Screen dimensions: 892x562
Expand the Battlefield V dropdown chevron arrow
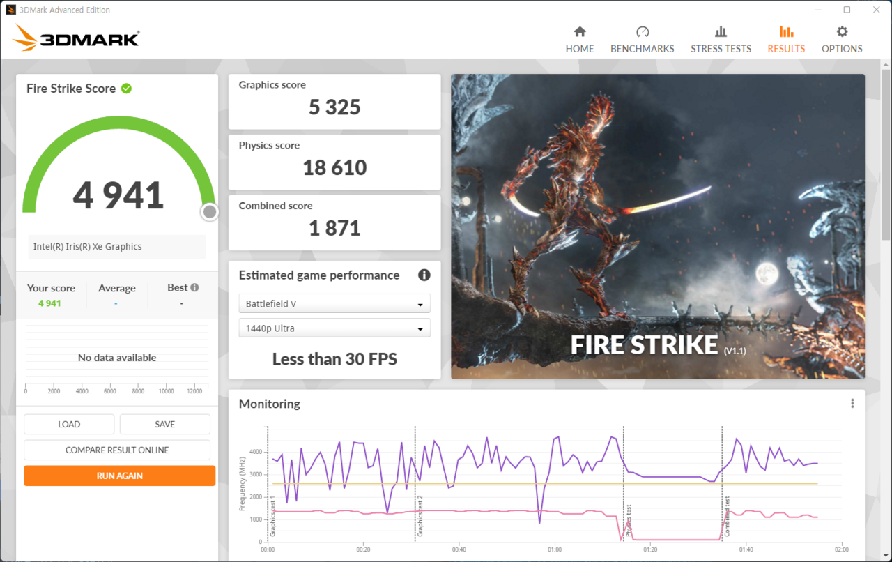click(x=420, y=303)
